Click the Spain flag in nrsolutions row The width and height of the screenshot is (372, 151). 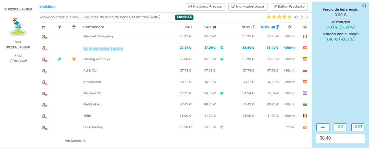pos(305,82)
